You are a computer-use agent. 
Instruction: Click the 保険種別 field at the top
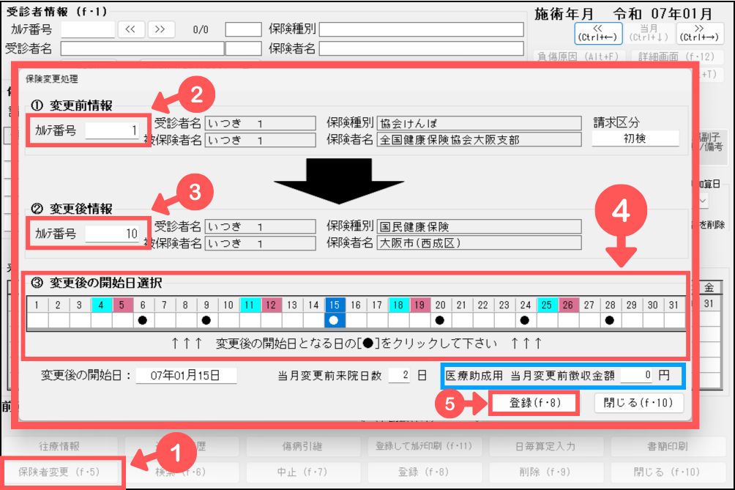point(421,29)
